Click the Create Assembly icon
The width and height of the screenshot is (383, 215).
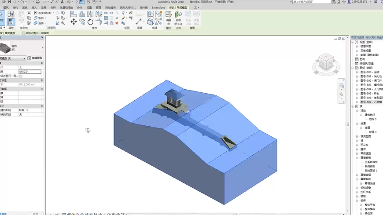[x=151, y=14]
